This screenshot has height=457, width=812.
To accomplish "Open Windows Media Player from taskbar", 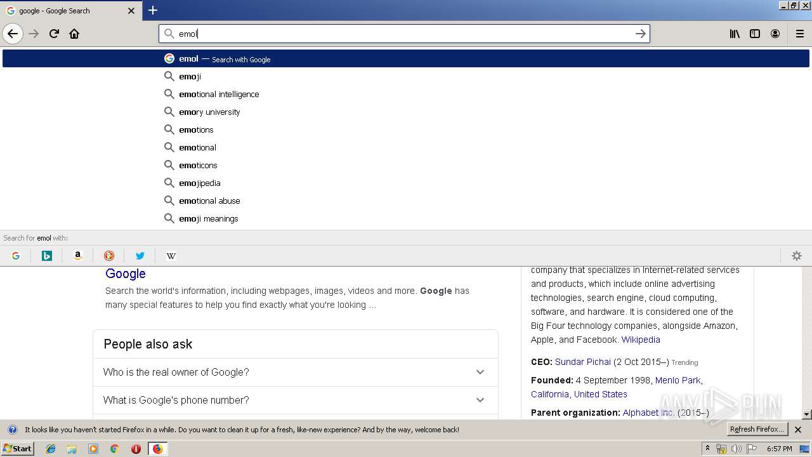I will tap(93, 449).
